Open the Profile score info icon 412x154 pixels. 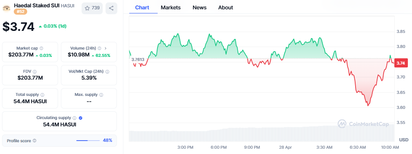coord(35,141)
